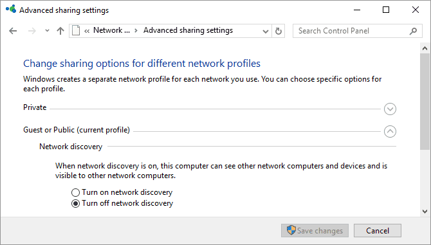This screenshot has width=431, height=245.
Task: Expand the arrow after Network breadcrumb
Action: pyautogui.click(x=136, y=30)
